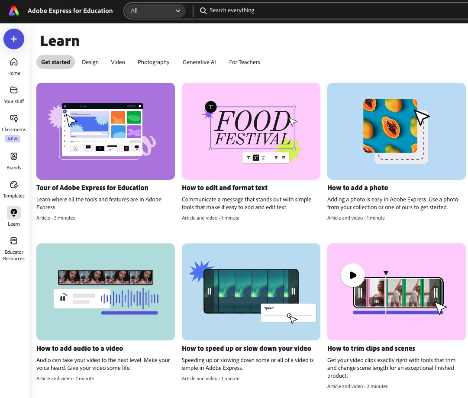Click the search magnifier icon
The height and width of the screenshot is (398, 468).
pyautogui.click(x=203, y=10)
